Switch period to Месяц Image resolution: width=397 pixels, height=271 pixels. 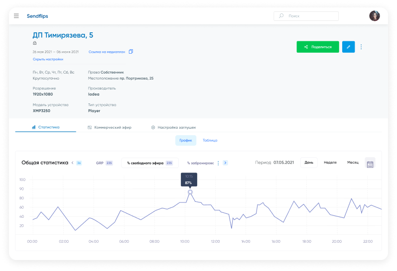coord(353,163)
